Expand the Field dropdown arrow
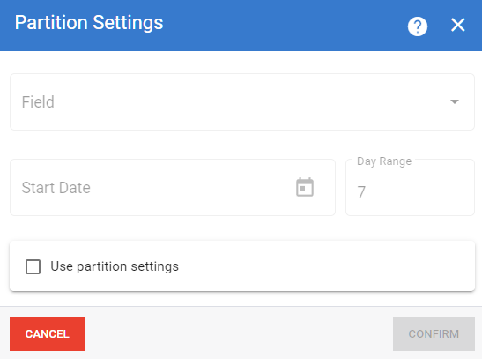The image size is (482, 359). (x=455, y=101)
